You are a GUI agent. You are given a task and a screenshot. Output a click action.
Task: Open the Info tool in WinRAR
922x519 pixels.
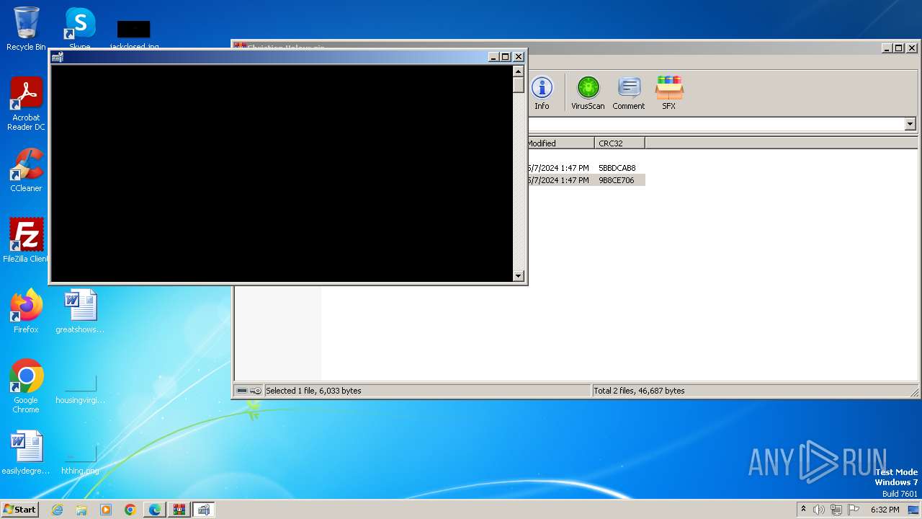[x=542, y=94]
